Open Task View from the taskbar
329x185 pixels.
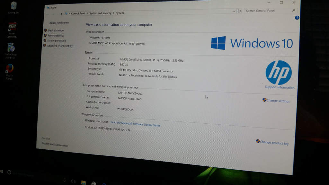point(73,181)
